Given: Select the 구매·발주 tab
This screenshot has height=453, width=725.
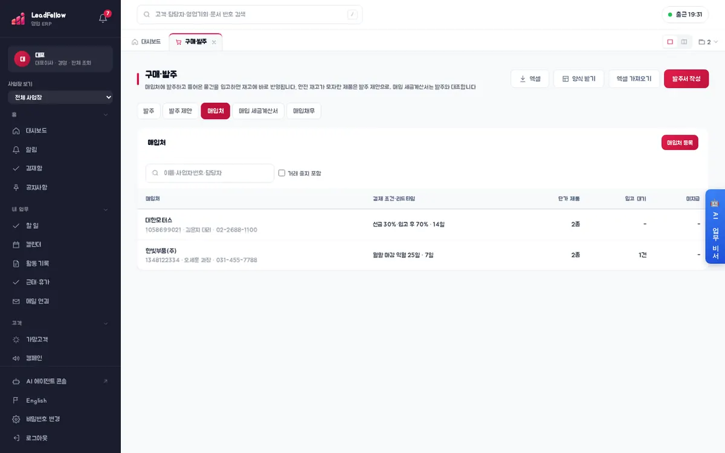Looking at the screenshot, I should tap(196, 42).
